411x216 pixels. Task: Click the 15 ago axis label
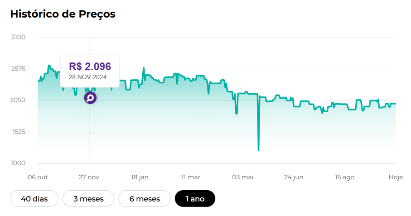[x=345, y=177]
